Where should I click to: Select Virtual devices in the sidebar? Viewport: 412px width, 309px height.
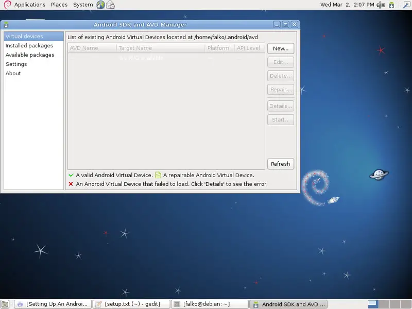[33, 36]
